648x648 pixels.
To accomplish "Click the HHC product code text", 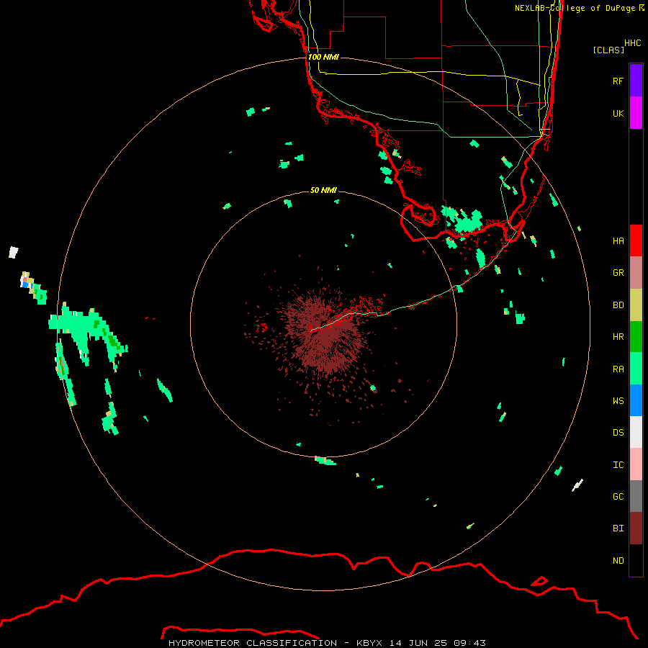I will coord(632,43).
